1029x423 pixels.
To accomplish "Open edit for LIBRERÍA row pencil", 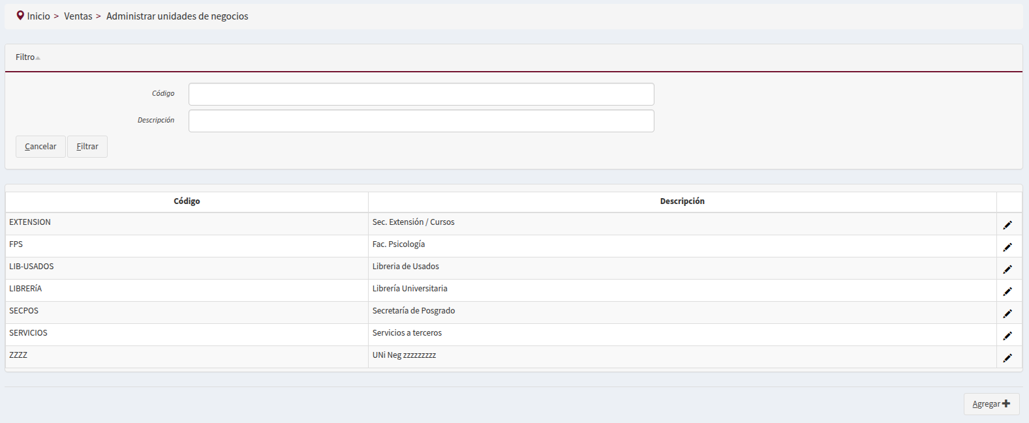I will (x=1007, y=291).
